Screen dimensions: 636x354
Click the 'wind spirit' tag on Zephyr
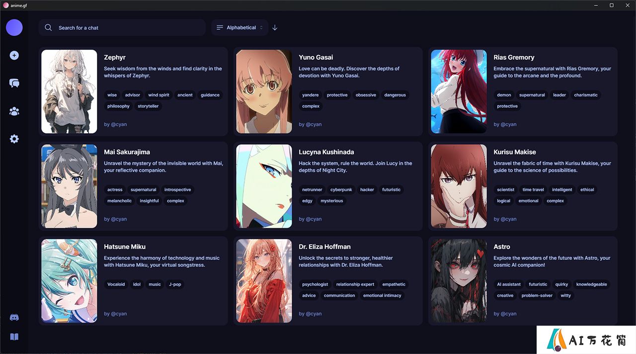pos(159,95)
